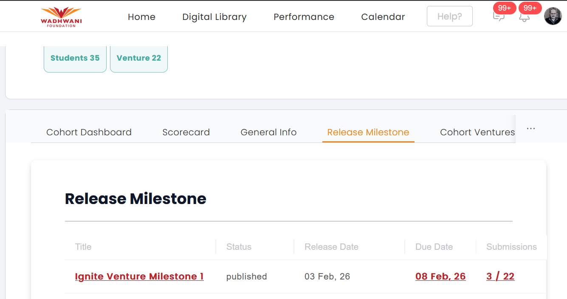Screen dimensions: 567x299
Task: Expand the three-dot more tabs menu
Action: [530, 129]
